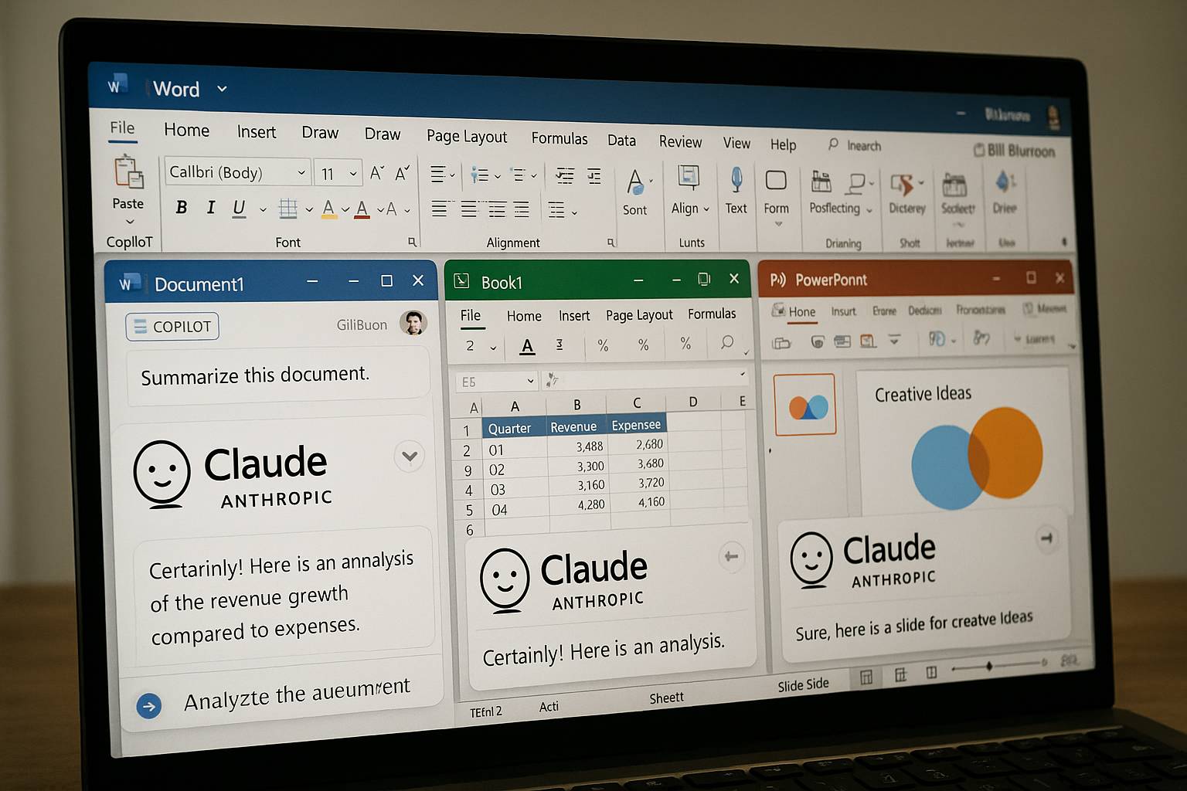Switch to the Review tab
This screenshot has height=791, width=1187.
click(x=680, y=142)
